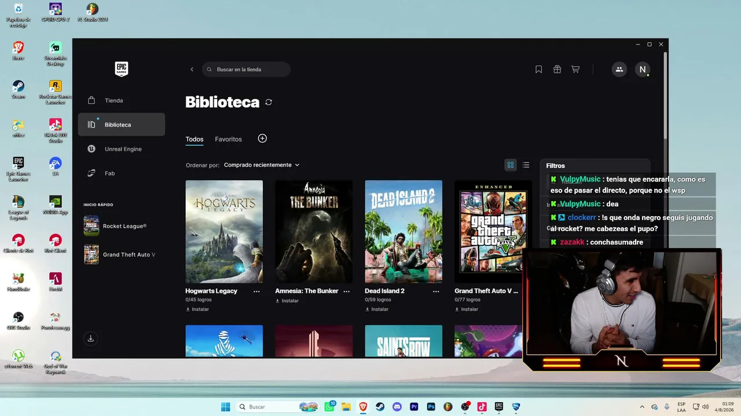Open options menu for Amnesia: The Bunker
The height and width of the screenshot is (416, 741).
click(346, 292)
